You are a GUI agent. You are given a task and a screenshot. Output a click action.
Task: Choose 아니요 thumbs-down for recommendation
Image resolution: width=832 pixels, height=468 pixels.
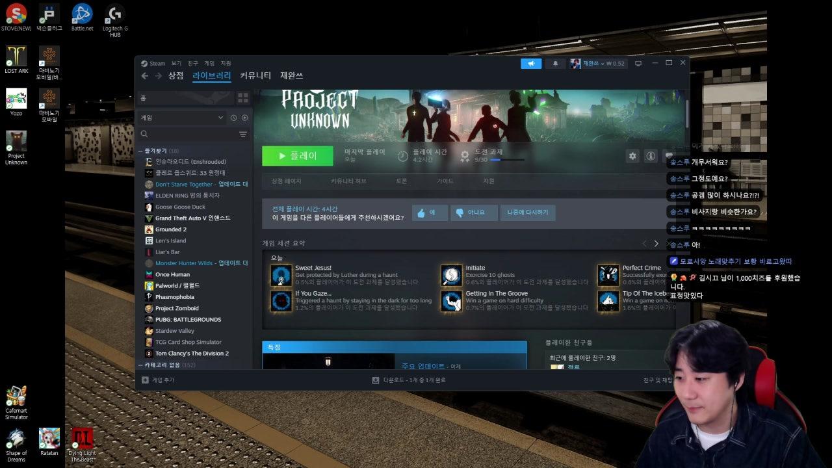point(474,213)
